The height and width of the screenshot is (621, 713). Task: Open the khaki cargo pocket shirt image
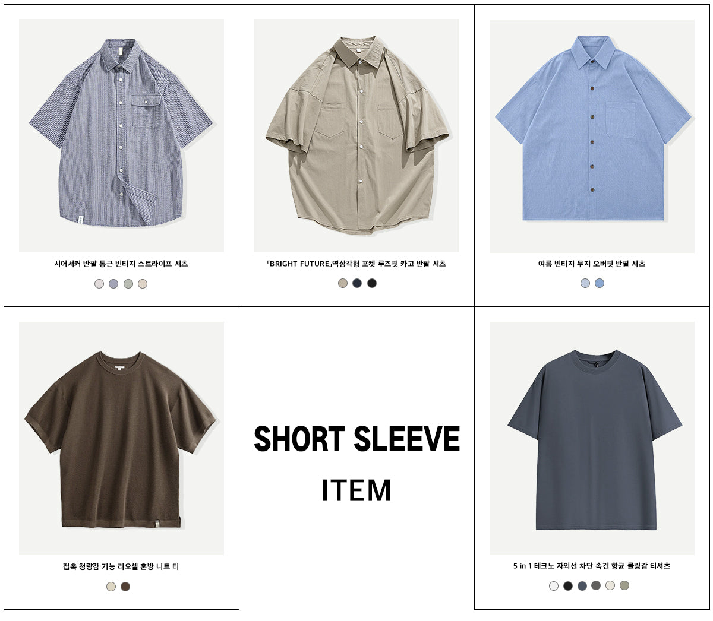click(356, 135)
